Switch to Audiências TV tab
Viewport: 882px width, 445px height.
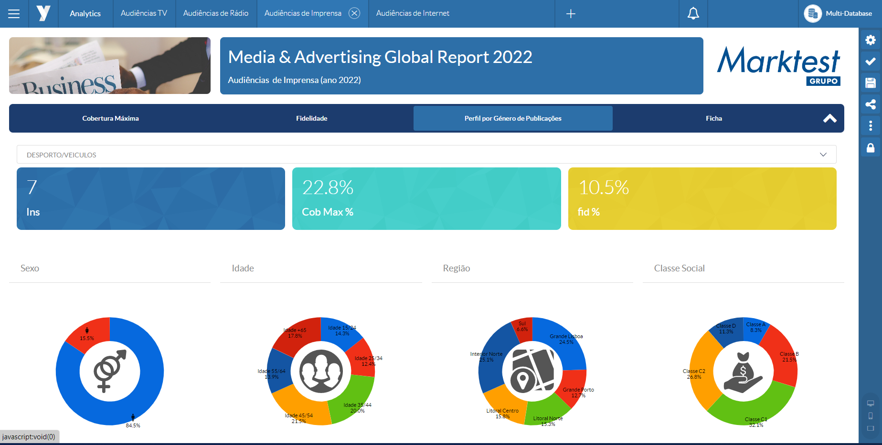(x=144, y=13)
